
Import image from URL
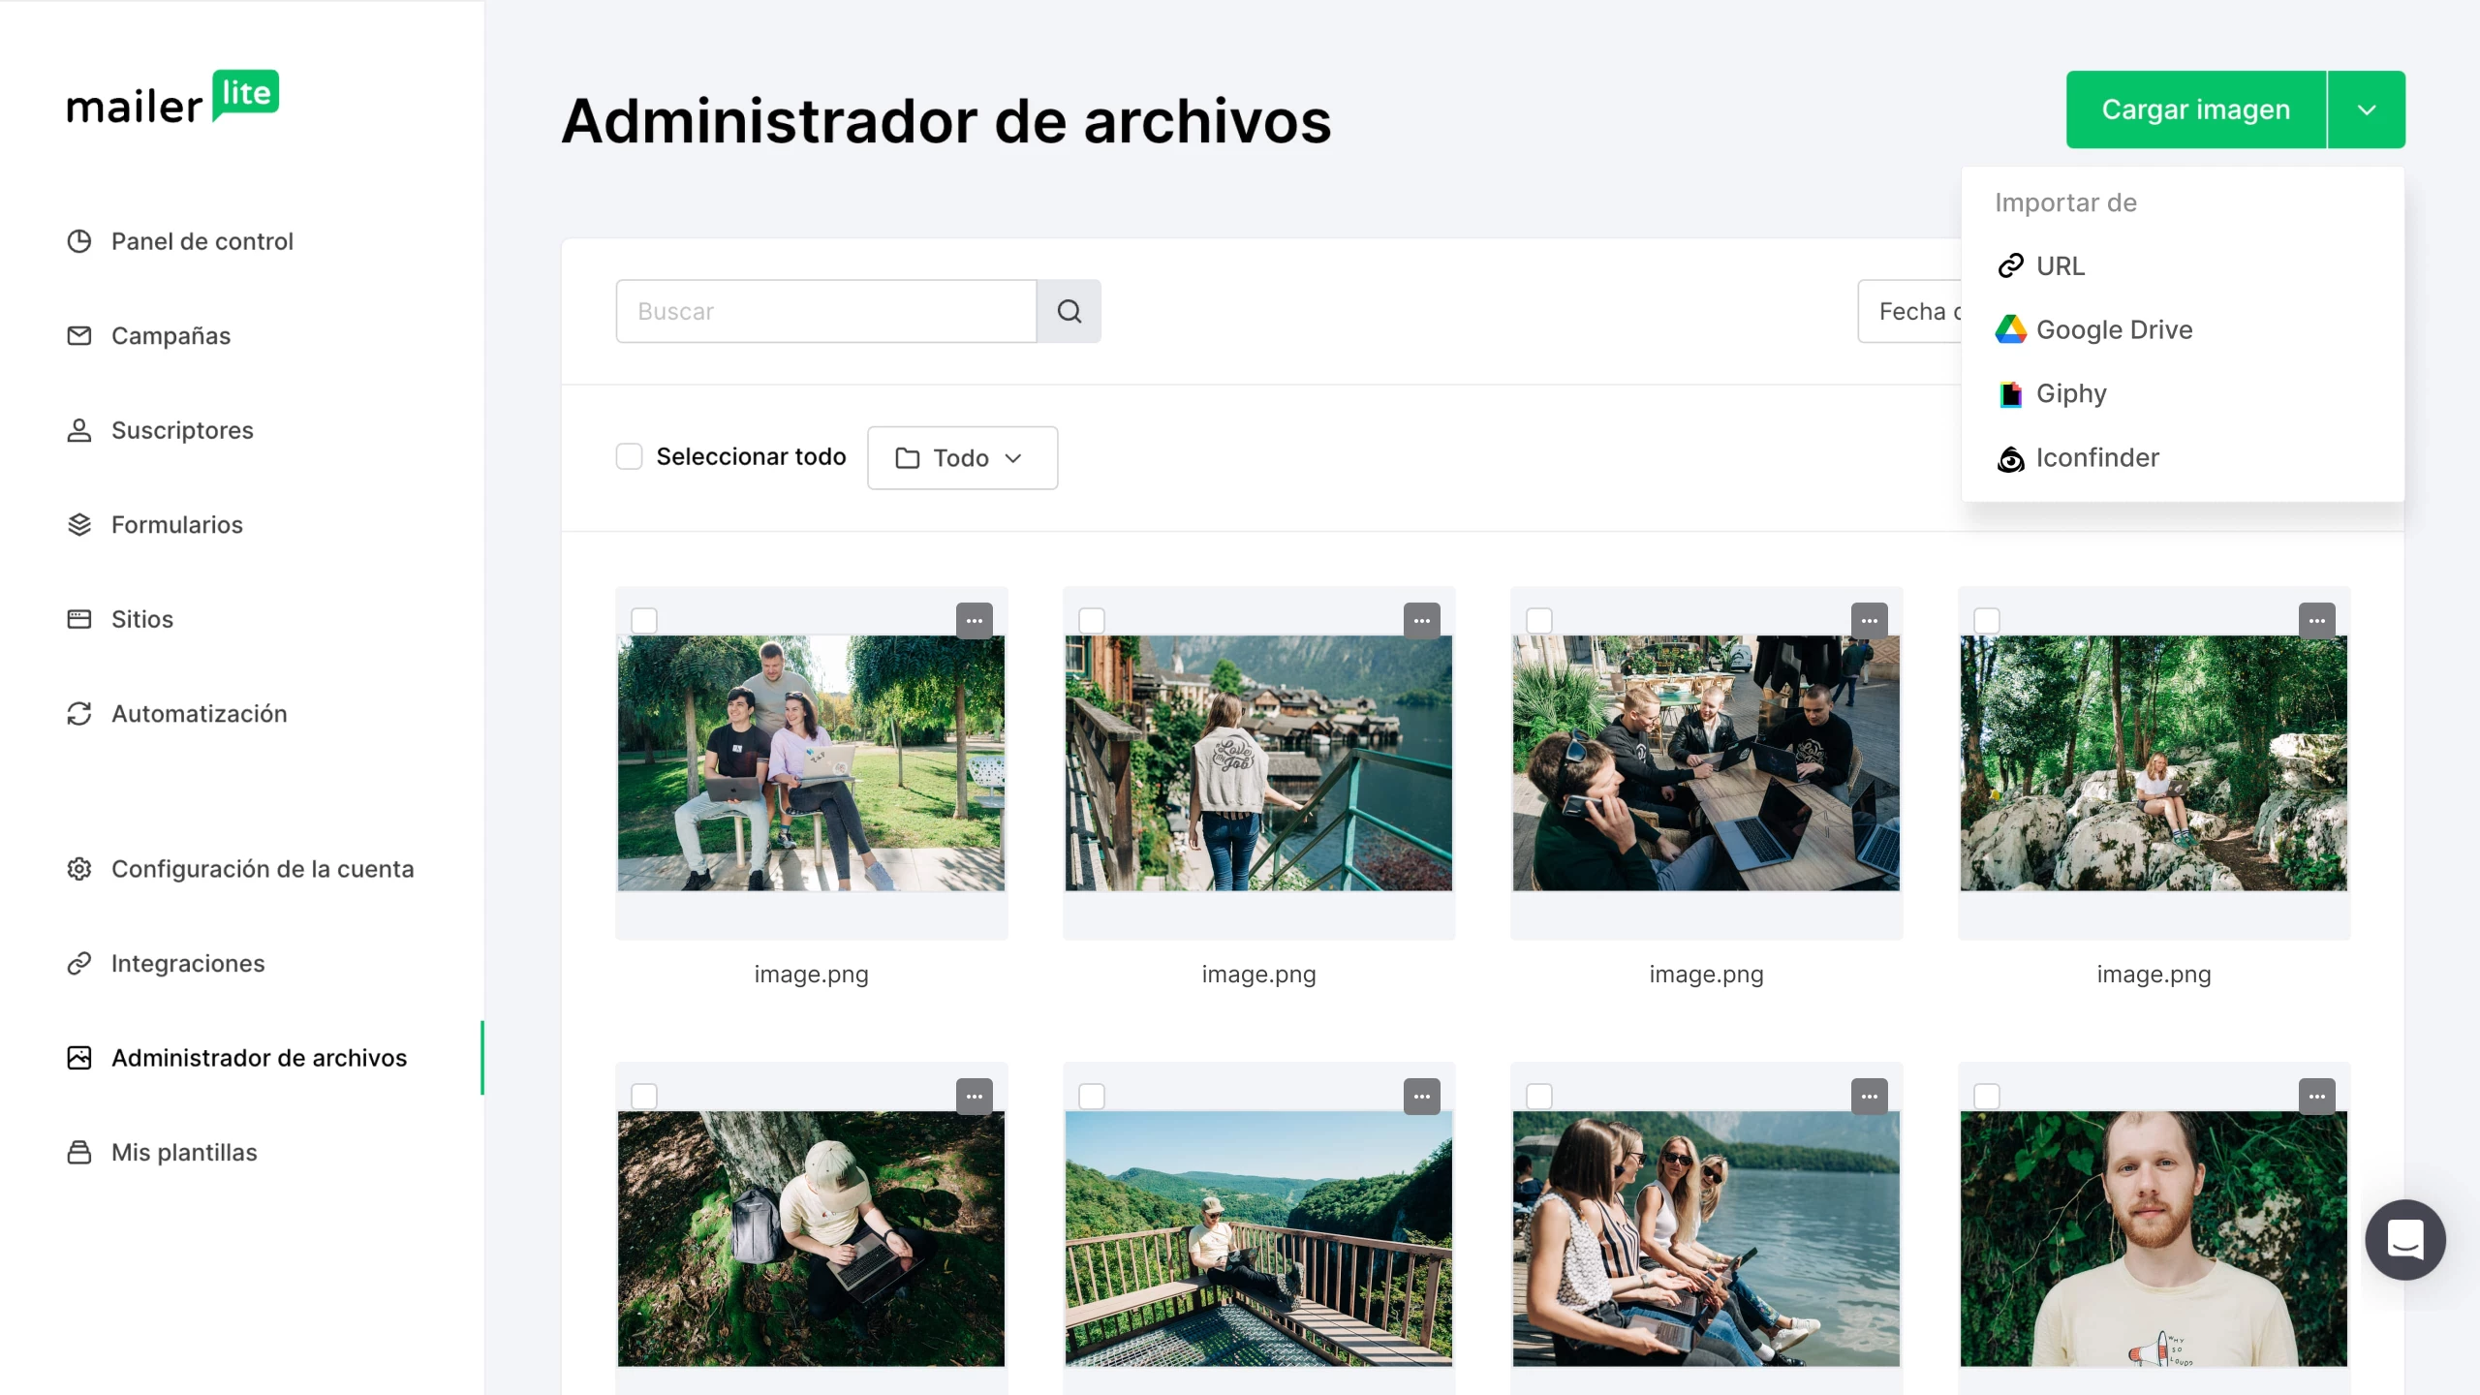(2060, 266)
